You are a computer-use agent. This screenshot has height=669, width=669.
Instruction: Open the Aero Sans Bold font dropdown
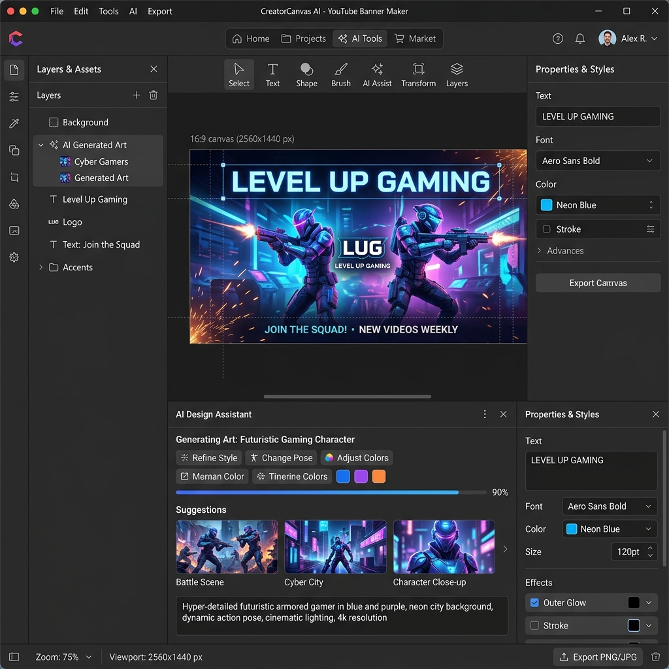click(x=597, y=161)
